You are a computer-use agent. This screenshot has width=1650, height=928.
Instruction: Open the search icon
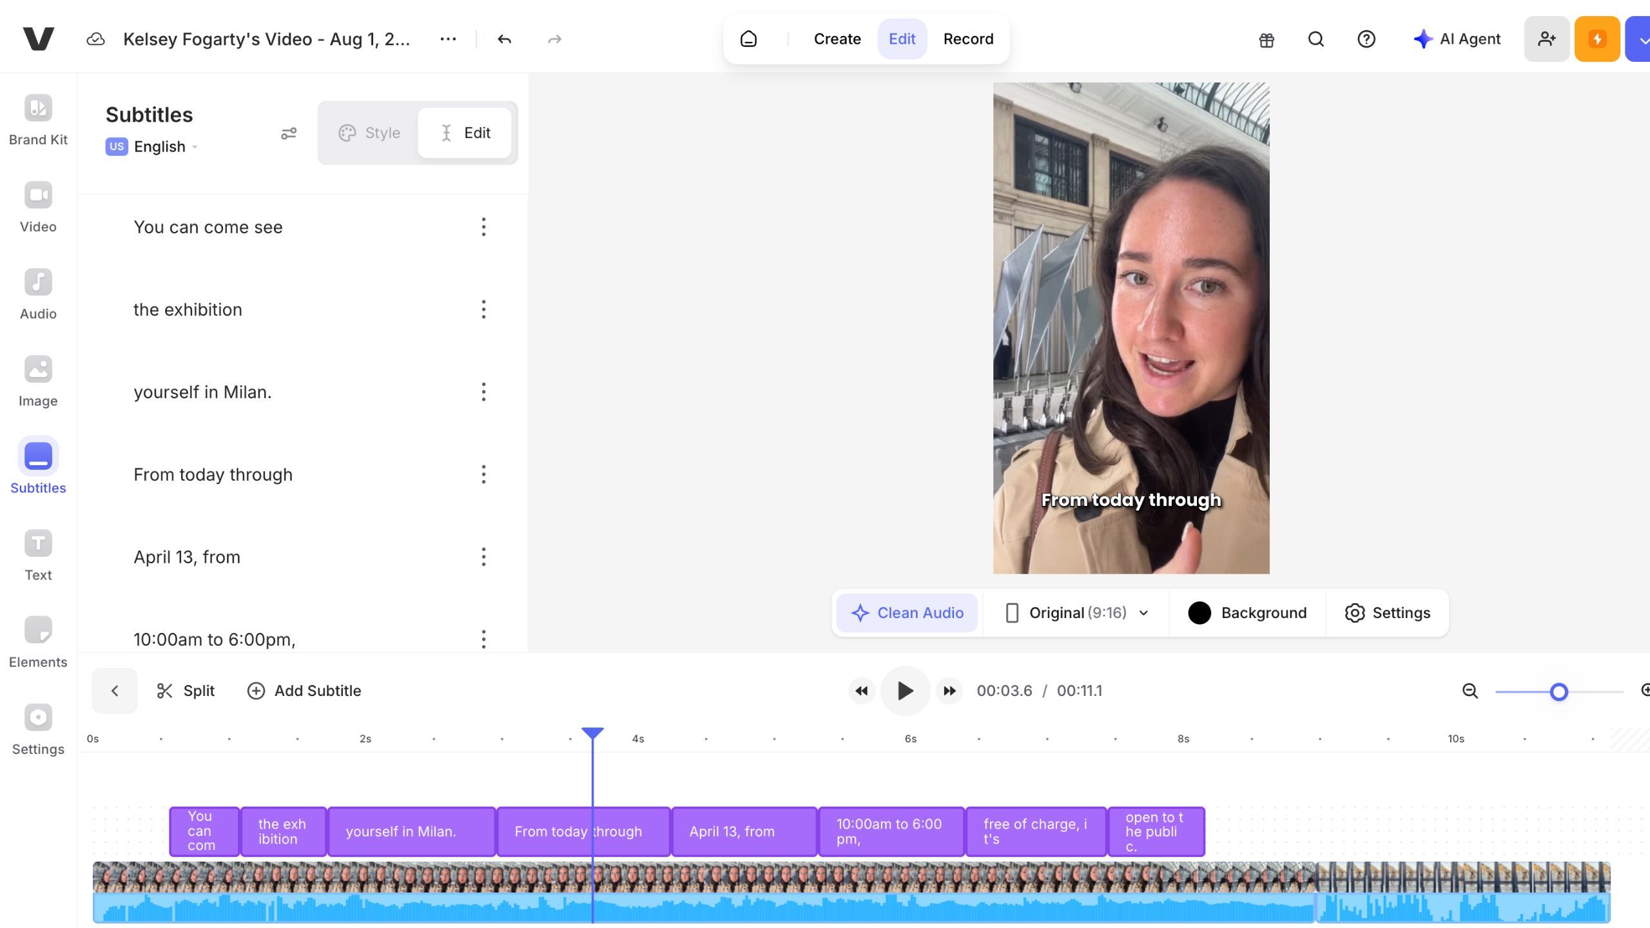(1316, 39)
